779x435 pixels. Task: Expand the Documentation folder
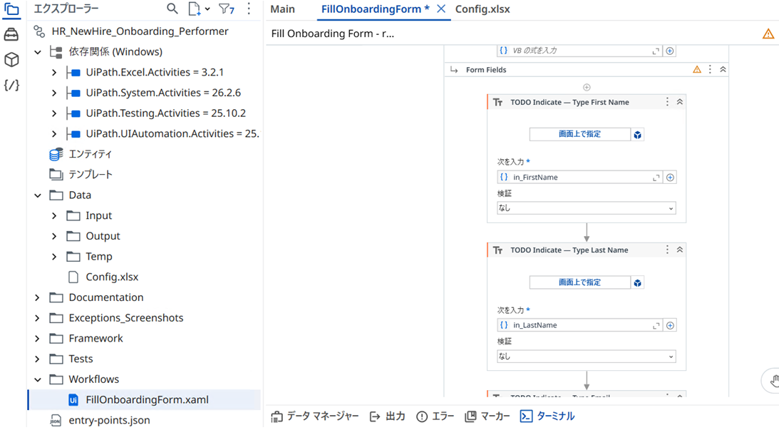[38, 298]
